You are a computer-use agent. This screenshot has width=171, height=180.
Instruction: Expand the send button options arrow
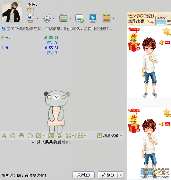pos(121,175)
